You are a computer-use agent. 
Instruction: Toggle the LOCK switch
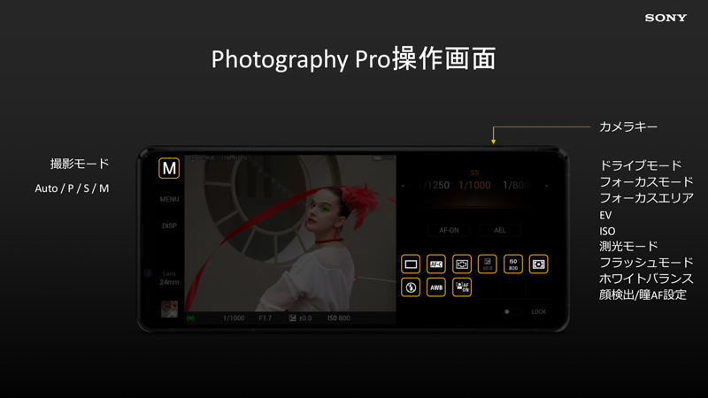[513, 312]
